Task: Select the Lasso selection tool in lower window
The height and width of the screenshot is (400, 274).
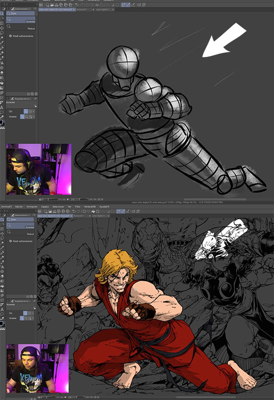Action: click(x=2, y=238)
